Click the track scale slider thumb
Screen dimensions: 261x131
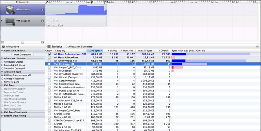pyautogui.click(x=23, y=42)
